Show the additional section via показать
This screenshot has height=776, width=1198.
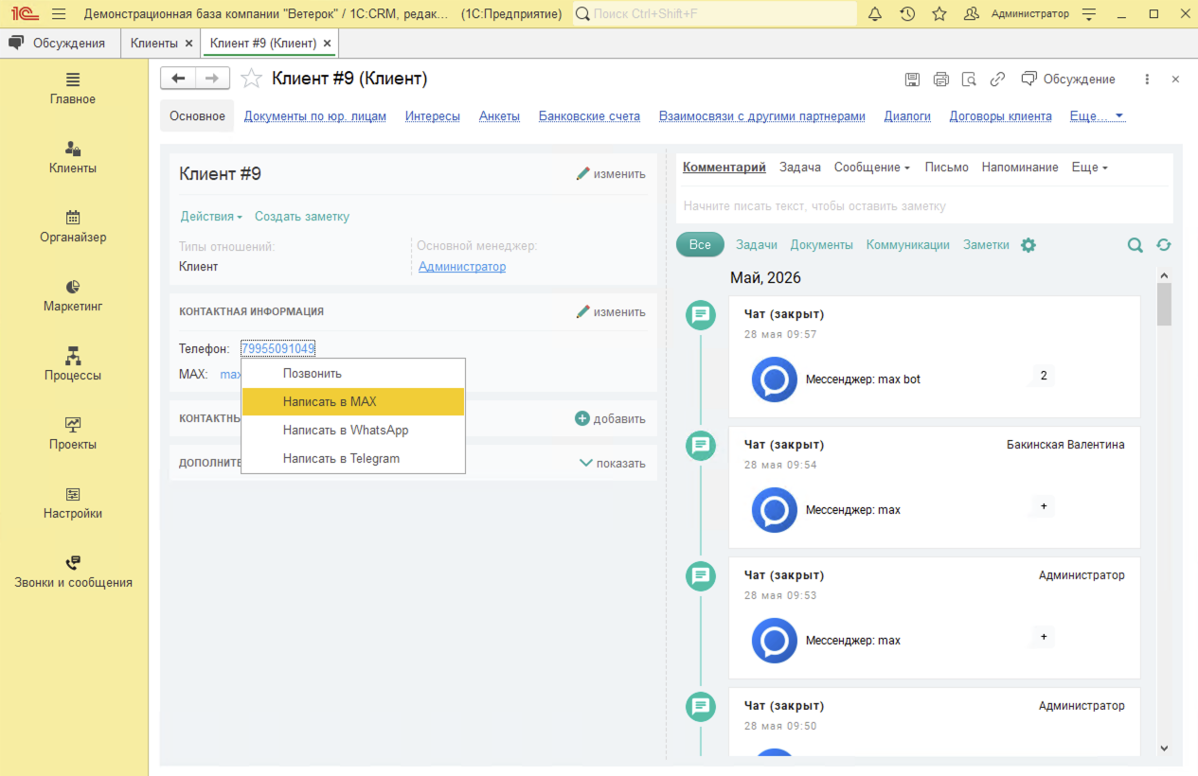pos(612,464)
